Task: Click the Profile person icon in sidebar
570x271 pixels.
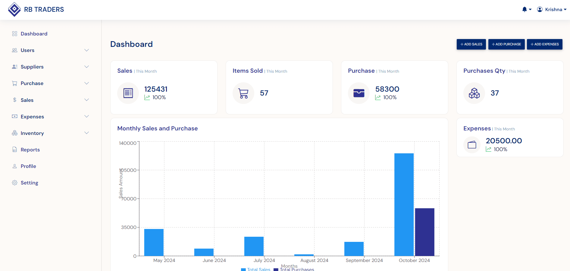Action: [14, 166]
